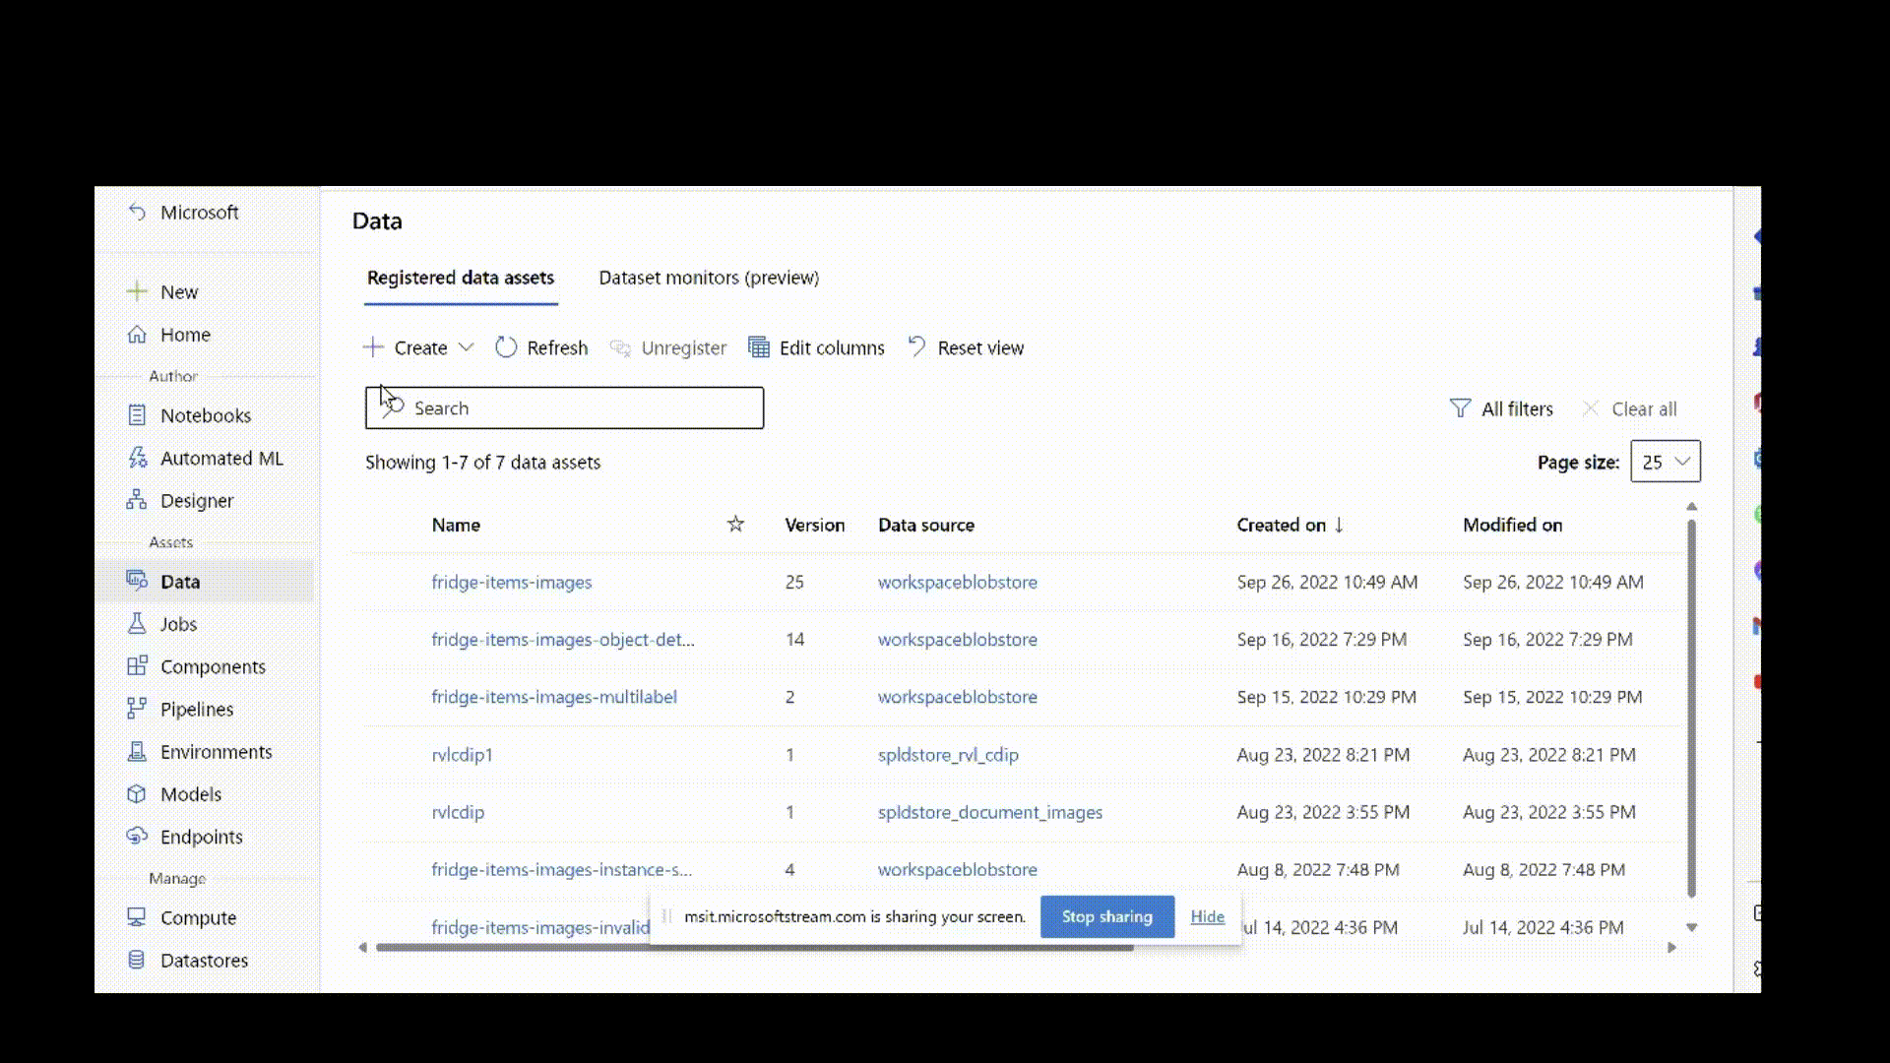Click Unregister button in toolbar
Image resolution: width=1890 pixels, height=1063 pixels.
[x=667, y=346]
